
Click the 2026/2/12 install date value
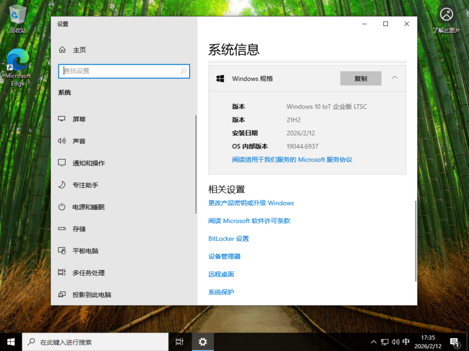[x=301, y=133]
